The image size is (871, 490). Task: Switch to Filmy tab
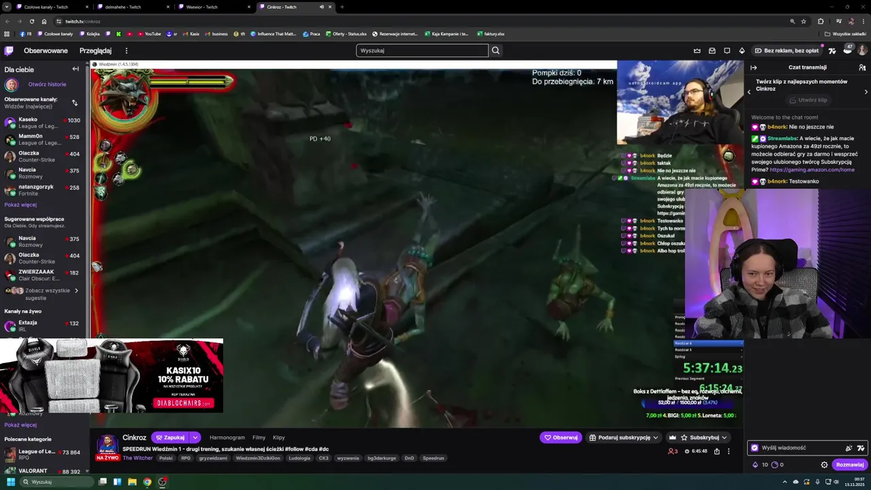coord(259,438)
